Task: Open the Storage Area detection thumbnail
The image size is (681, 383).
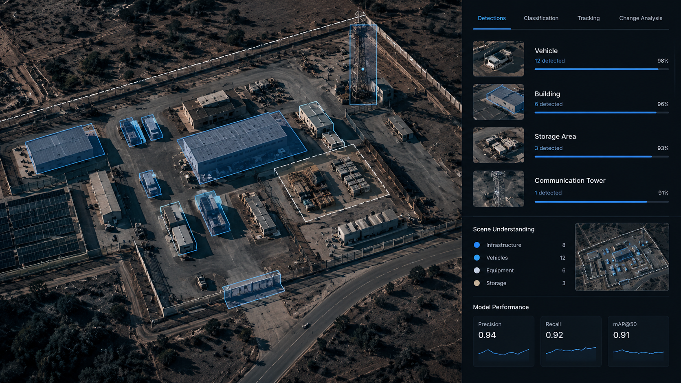Action: [x=499, y=145]
